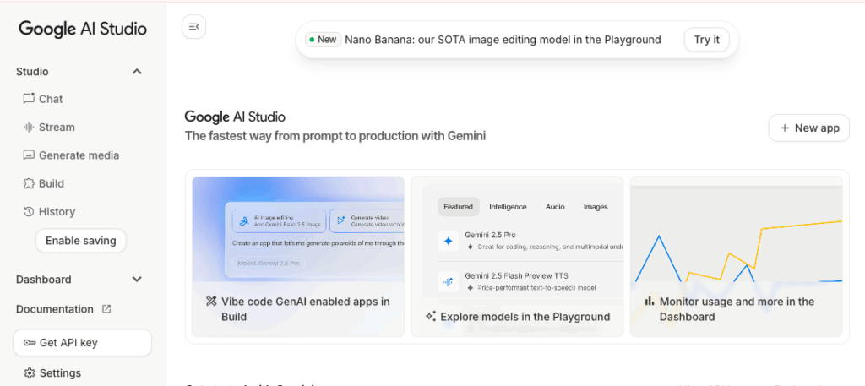Click the New app button
The height and width of the screenshot is (386, 865).
point(808,128)
